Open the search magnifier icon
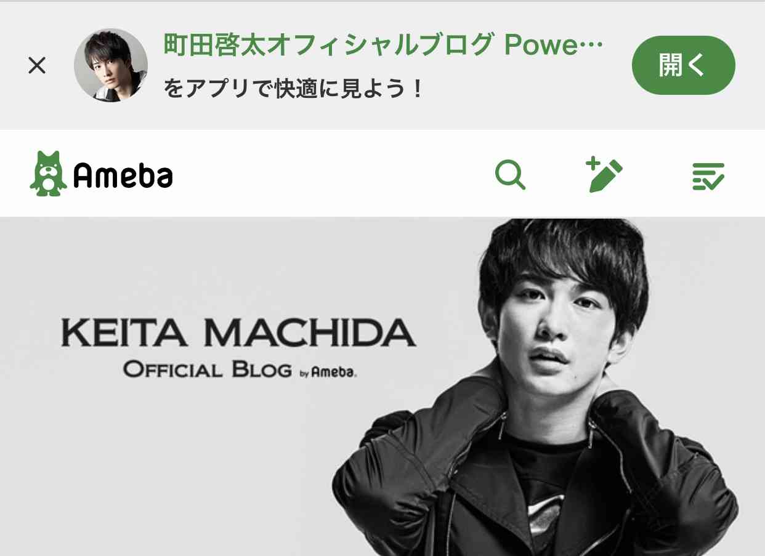 [x=511, y=175]
